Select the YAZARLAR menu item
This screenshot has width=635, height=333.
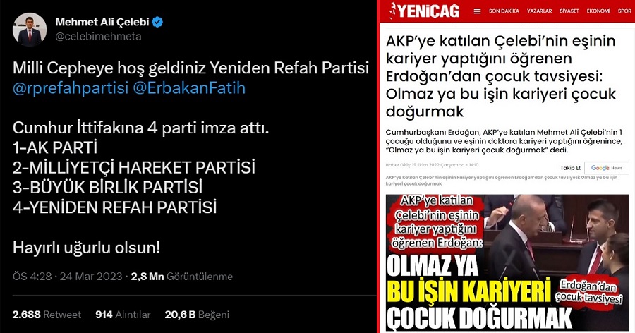pyautogui.click(x=540, y=11)
